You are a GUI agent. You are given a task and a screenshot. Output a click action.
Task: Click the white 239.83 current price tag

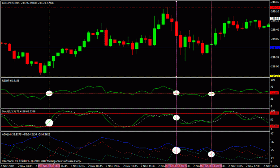click(x=275, y=18)
